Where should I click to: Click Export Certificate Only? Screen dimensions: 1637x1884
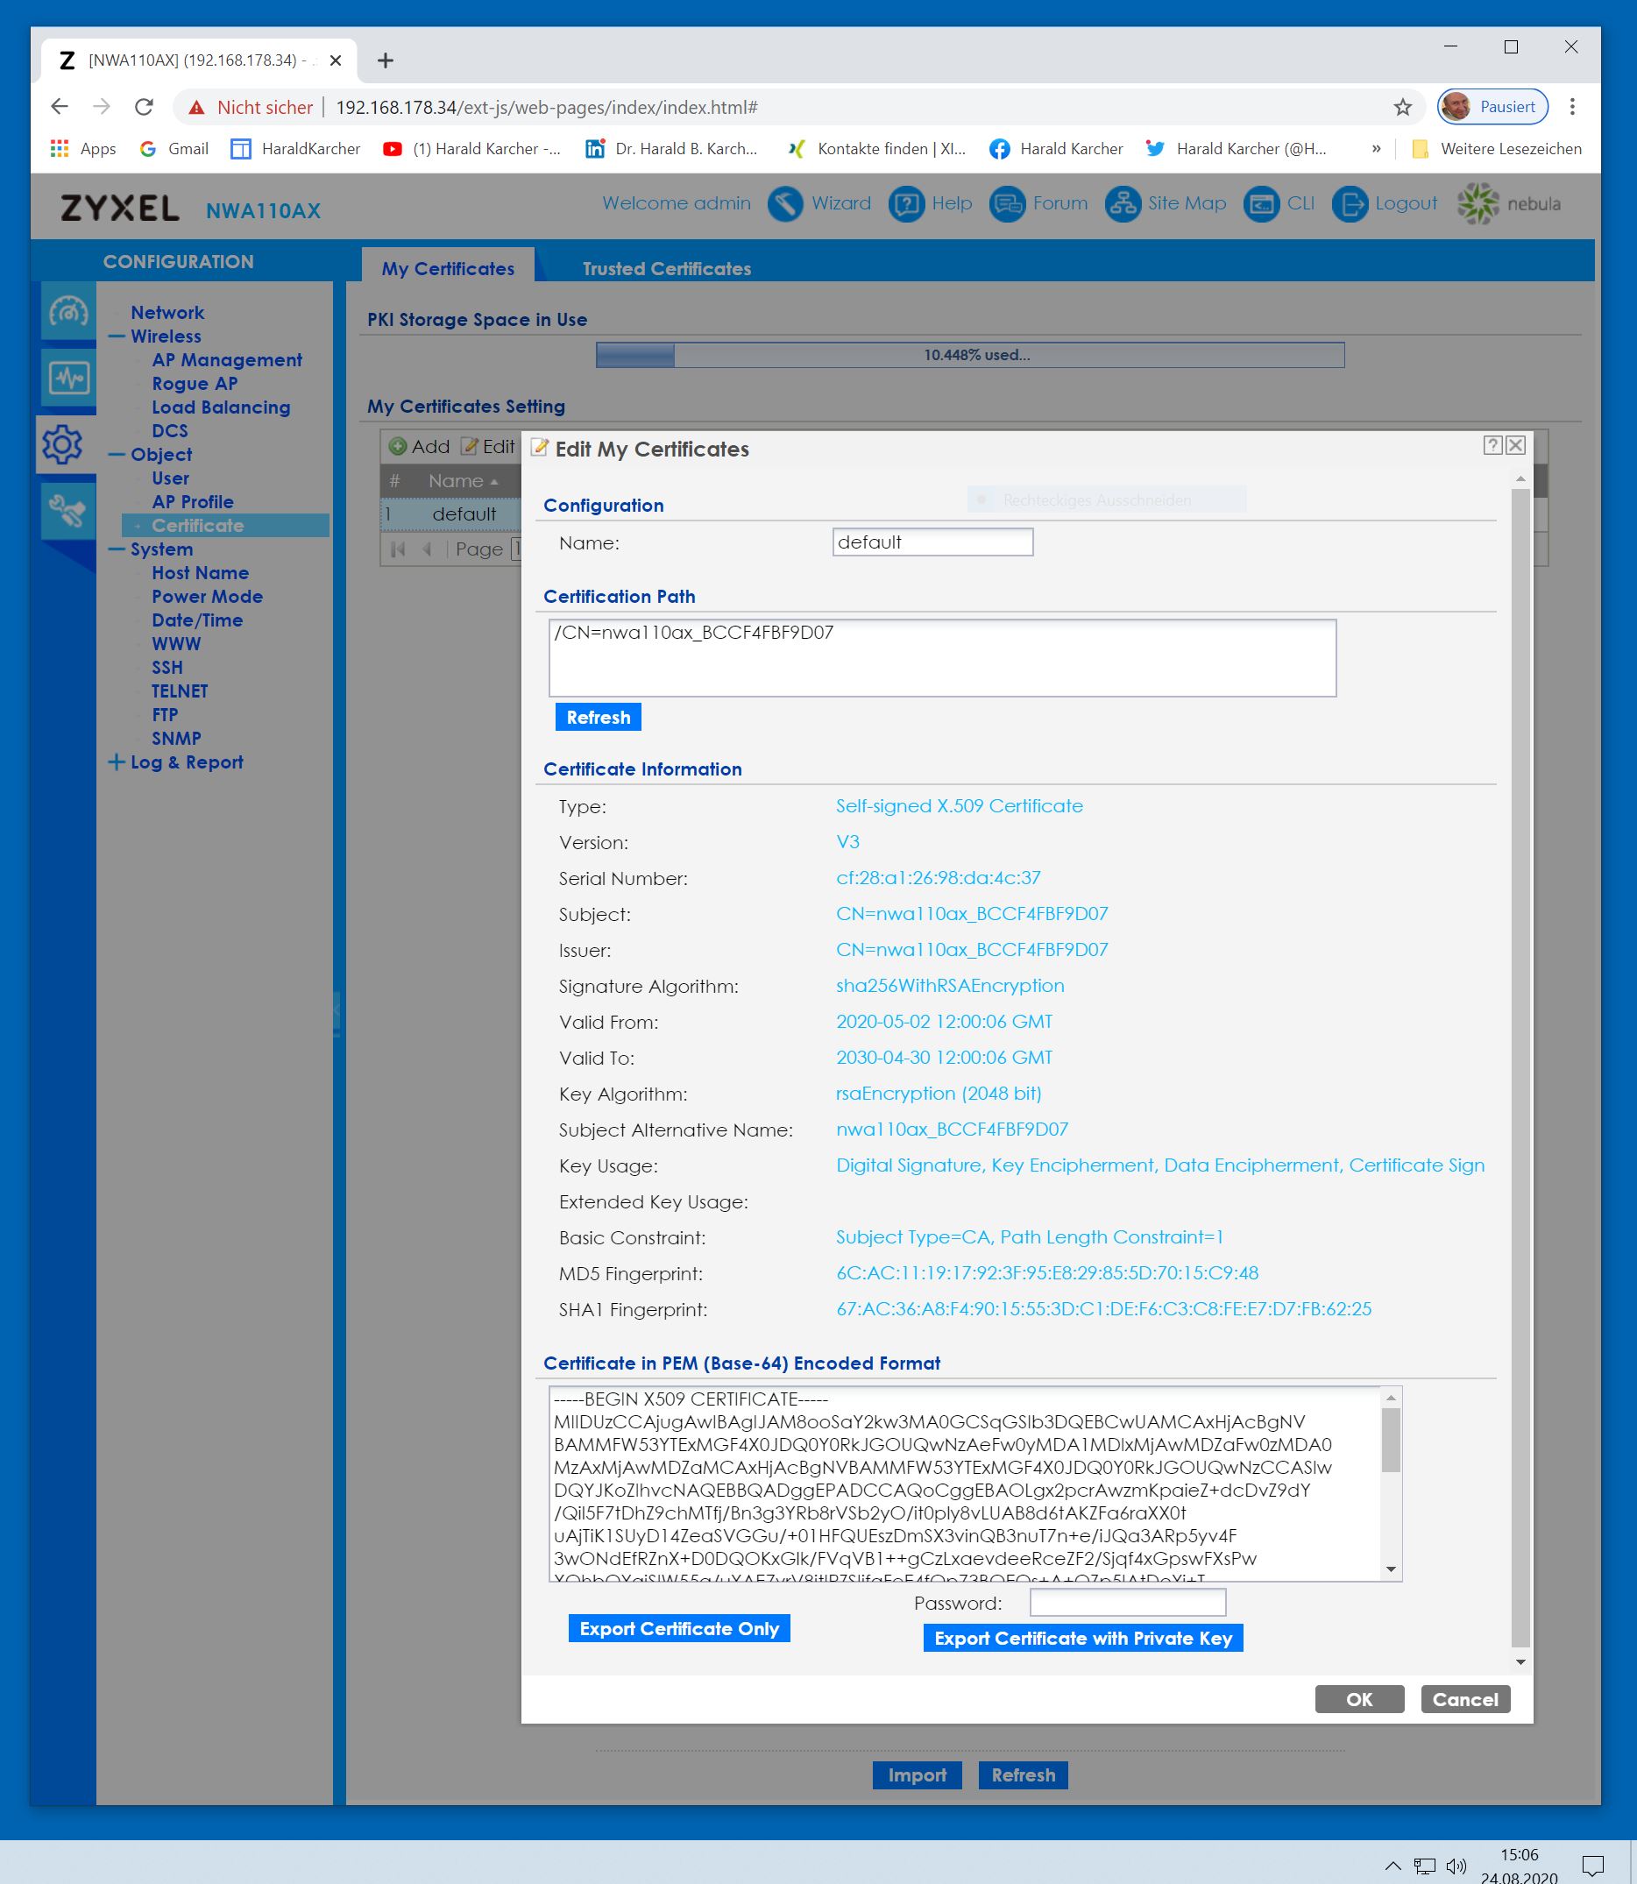(x=679, y=1628)
